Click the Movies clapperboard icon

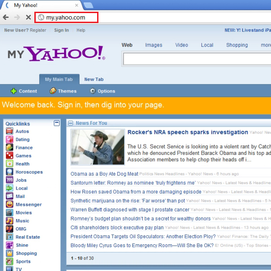pyautogui.click(x=9, y=212)
